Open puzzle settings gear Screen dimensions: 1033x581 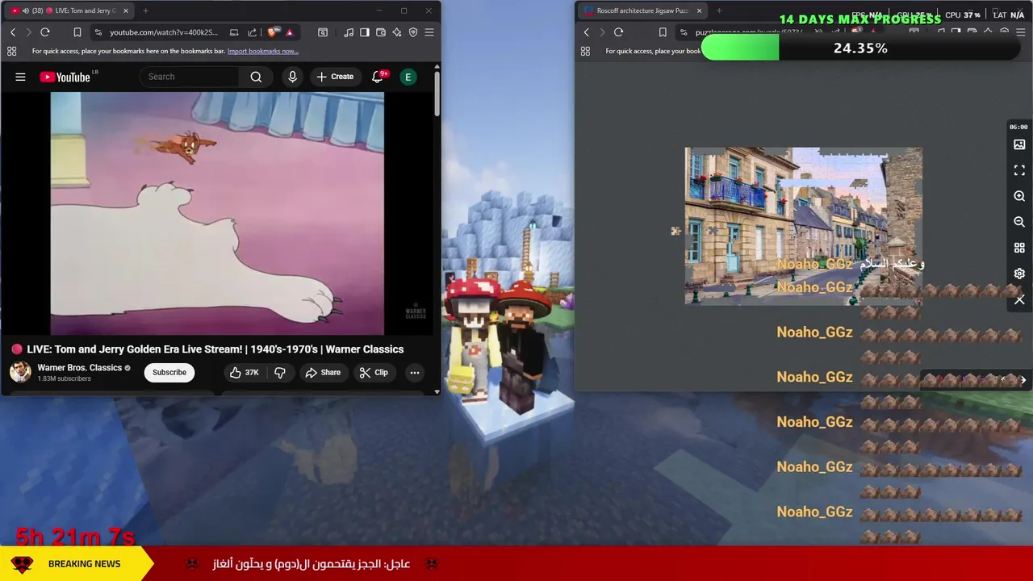1019,274
